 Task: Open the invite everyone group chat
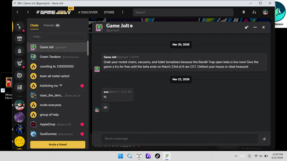tap(57, 105)
